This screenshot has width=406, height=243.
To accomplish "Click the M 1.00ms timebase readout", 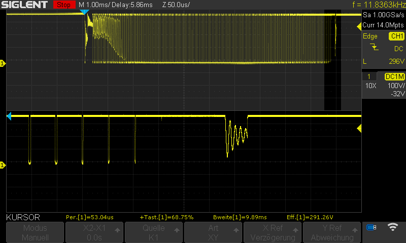I will tap(94, 5).
